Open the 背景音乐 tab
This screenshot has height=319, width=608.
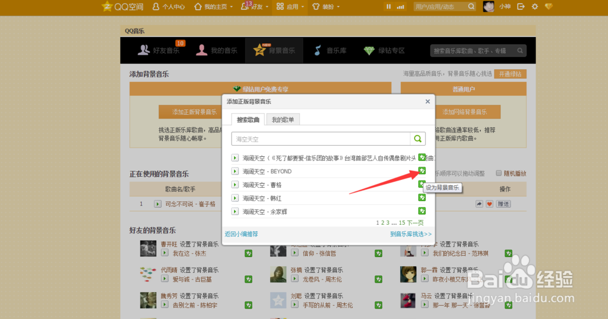pos(274,50)
